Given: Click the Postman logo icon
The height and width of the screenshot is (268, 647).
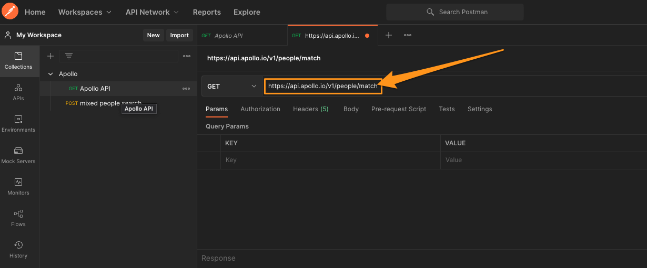Looking at the screenshot, I should pyautogui.click(x=11, y=10).
